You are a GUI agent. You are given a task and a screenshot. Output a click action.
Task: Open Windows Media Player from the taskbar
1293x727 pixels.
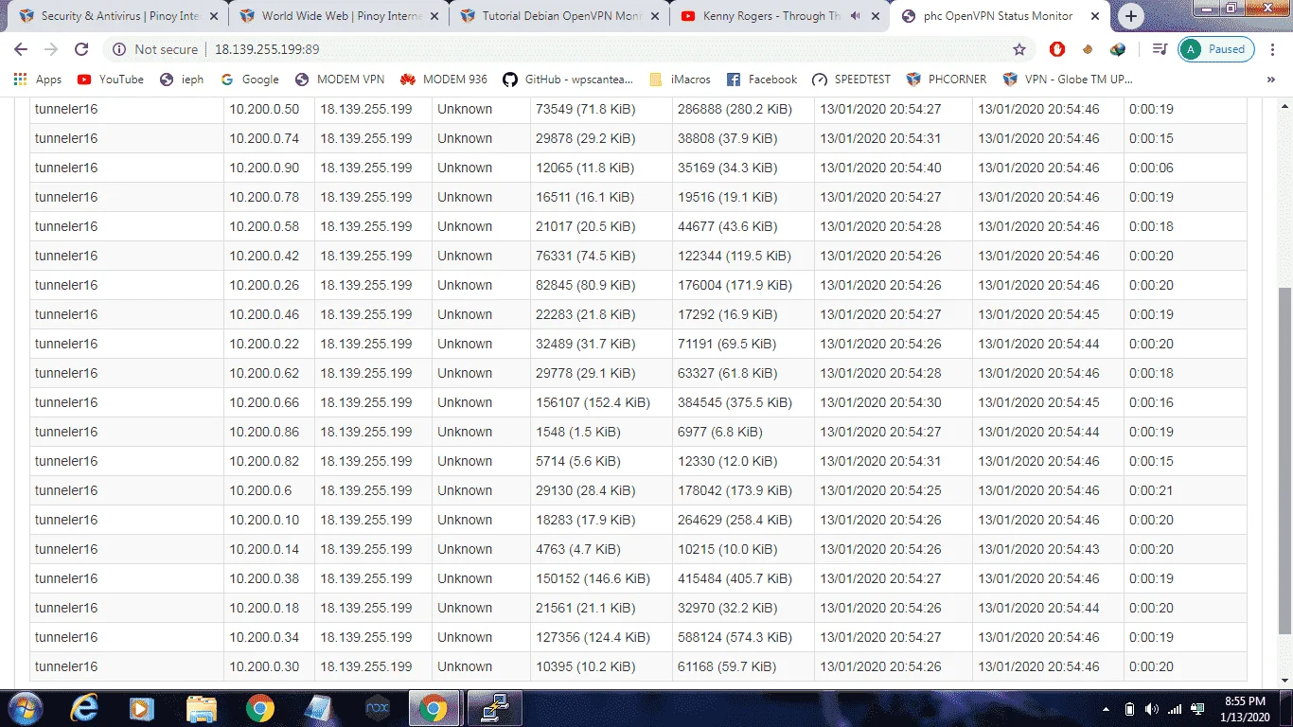coord(142,708)
